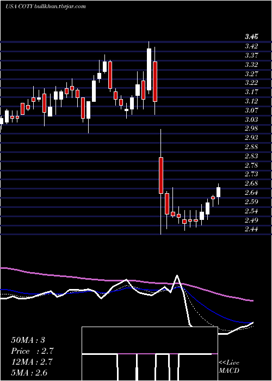The image size is (272, 381).
Task: Select the 2.88 price axis label
Action: click(x=251, y=147)
